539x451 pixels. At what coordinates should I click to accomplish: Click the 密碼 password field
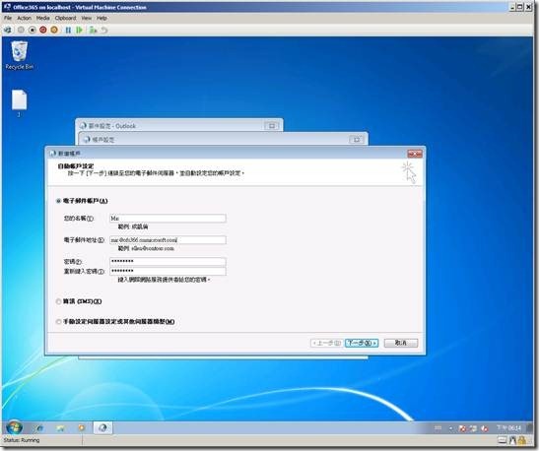point(168,261)
